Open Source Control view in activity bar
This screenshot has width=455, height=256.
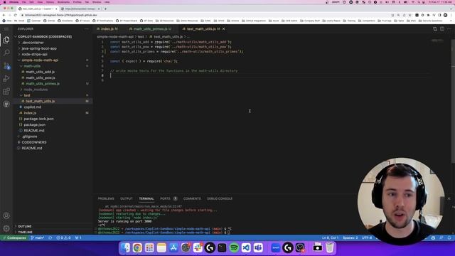[x=6, y=66]
